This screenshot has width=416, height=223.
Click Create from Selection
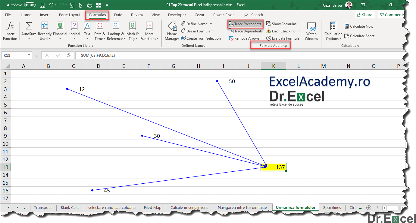(201, 38)
